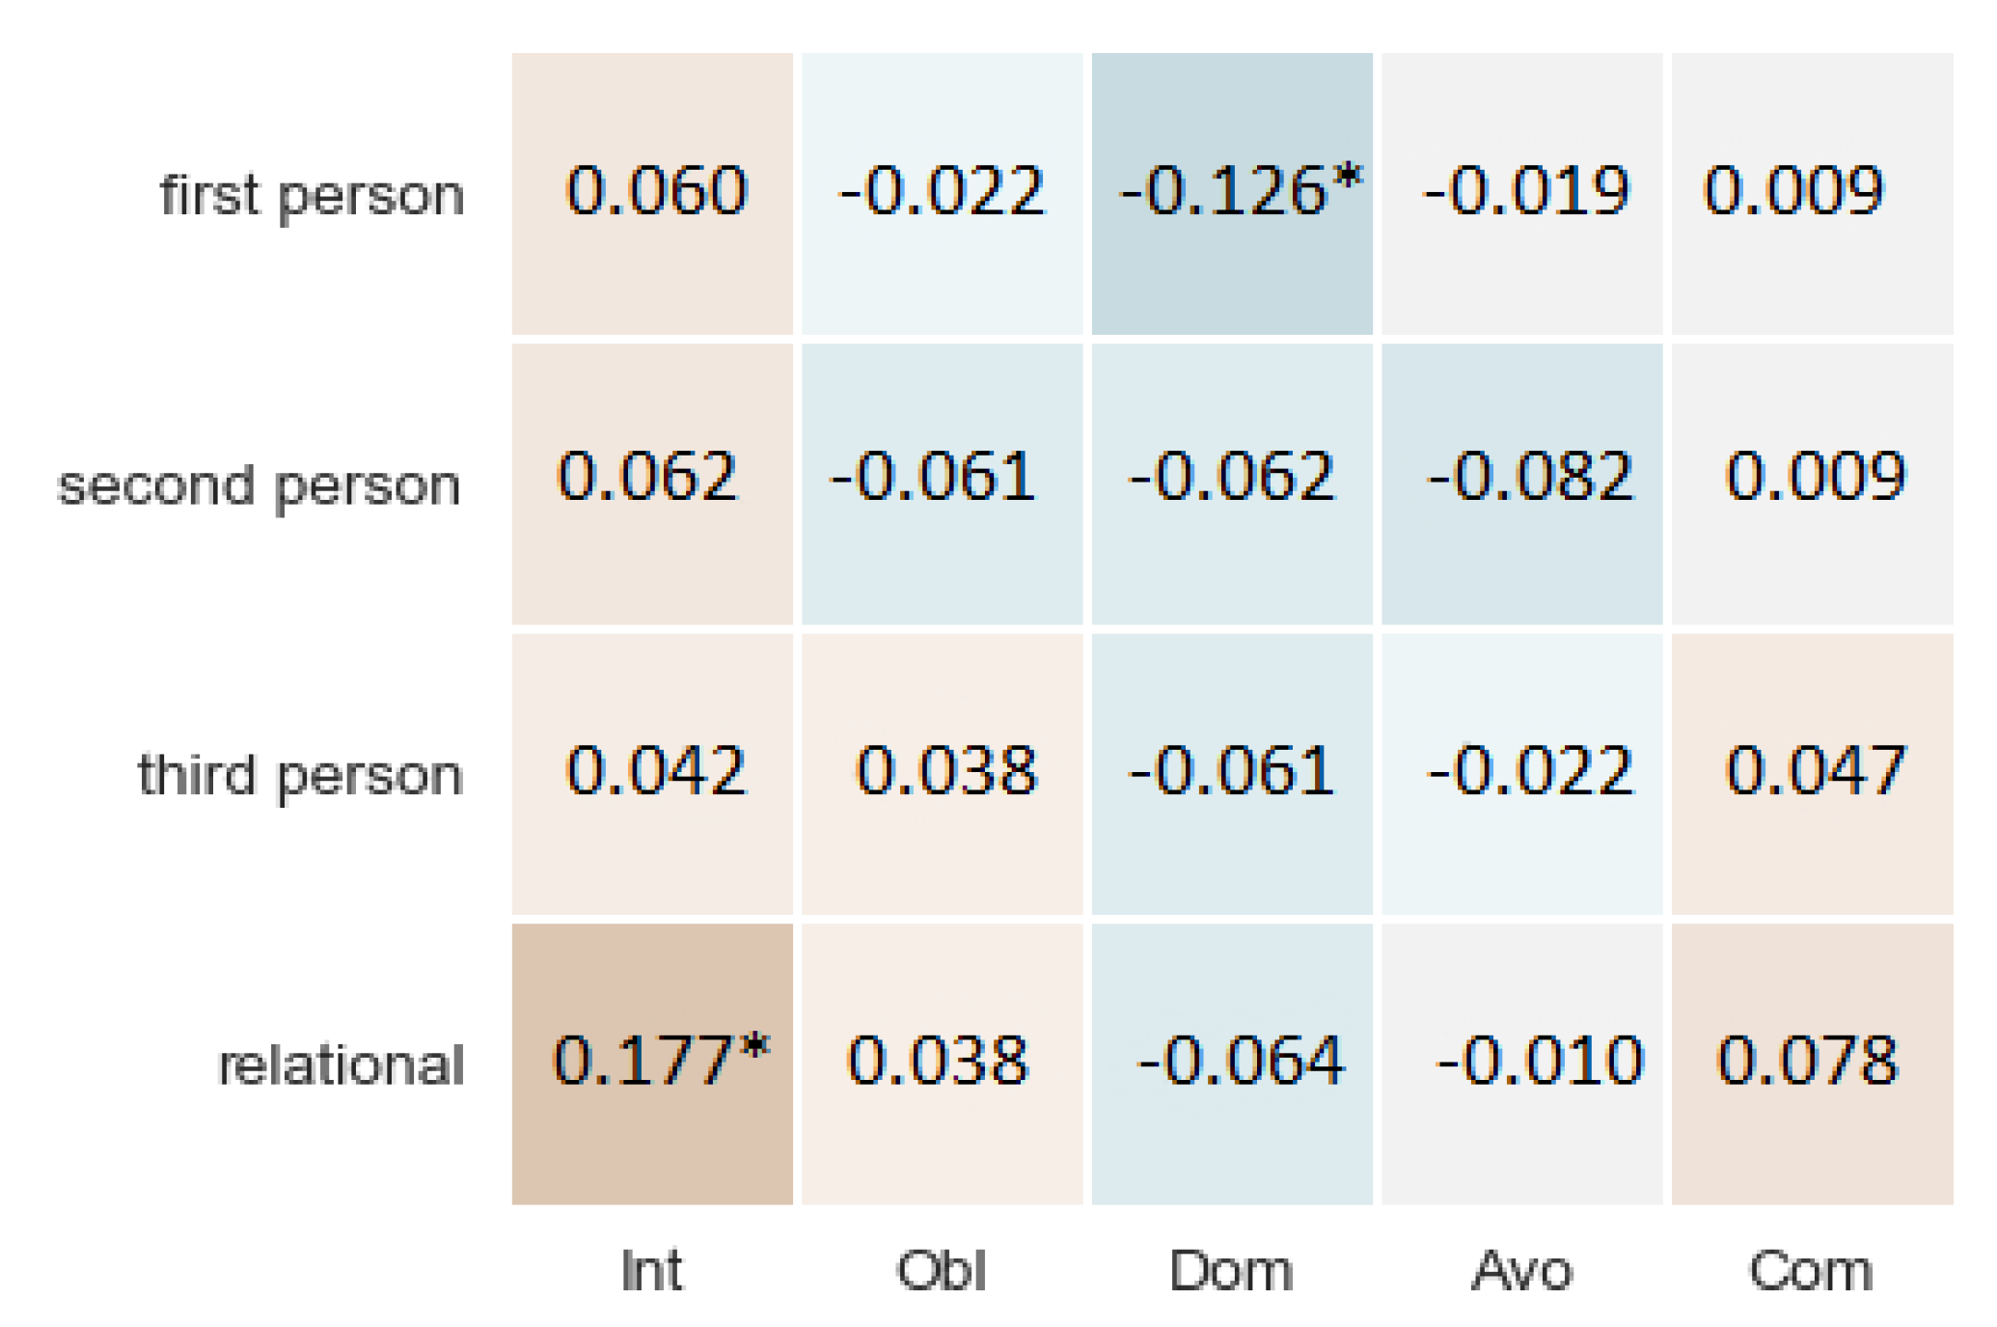Image resolution: width=1997 pixels, height=1327 pixels.
Task: Select the third person Int cell 0.042
Action: click(652, 773)
